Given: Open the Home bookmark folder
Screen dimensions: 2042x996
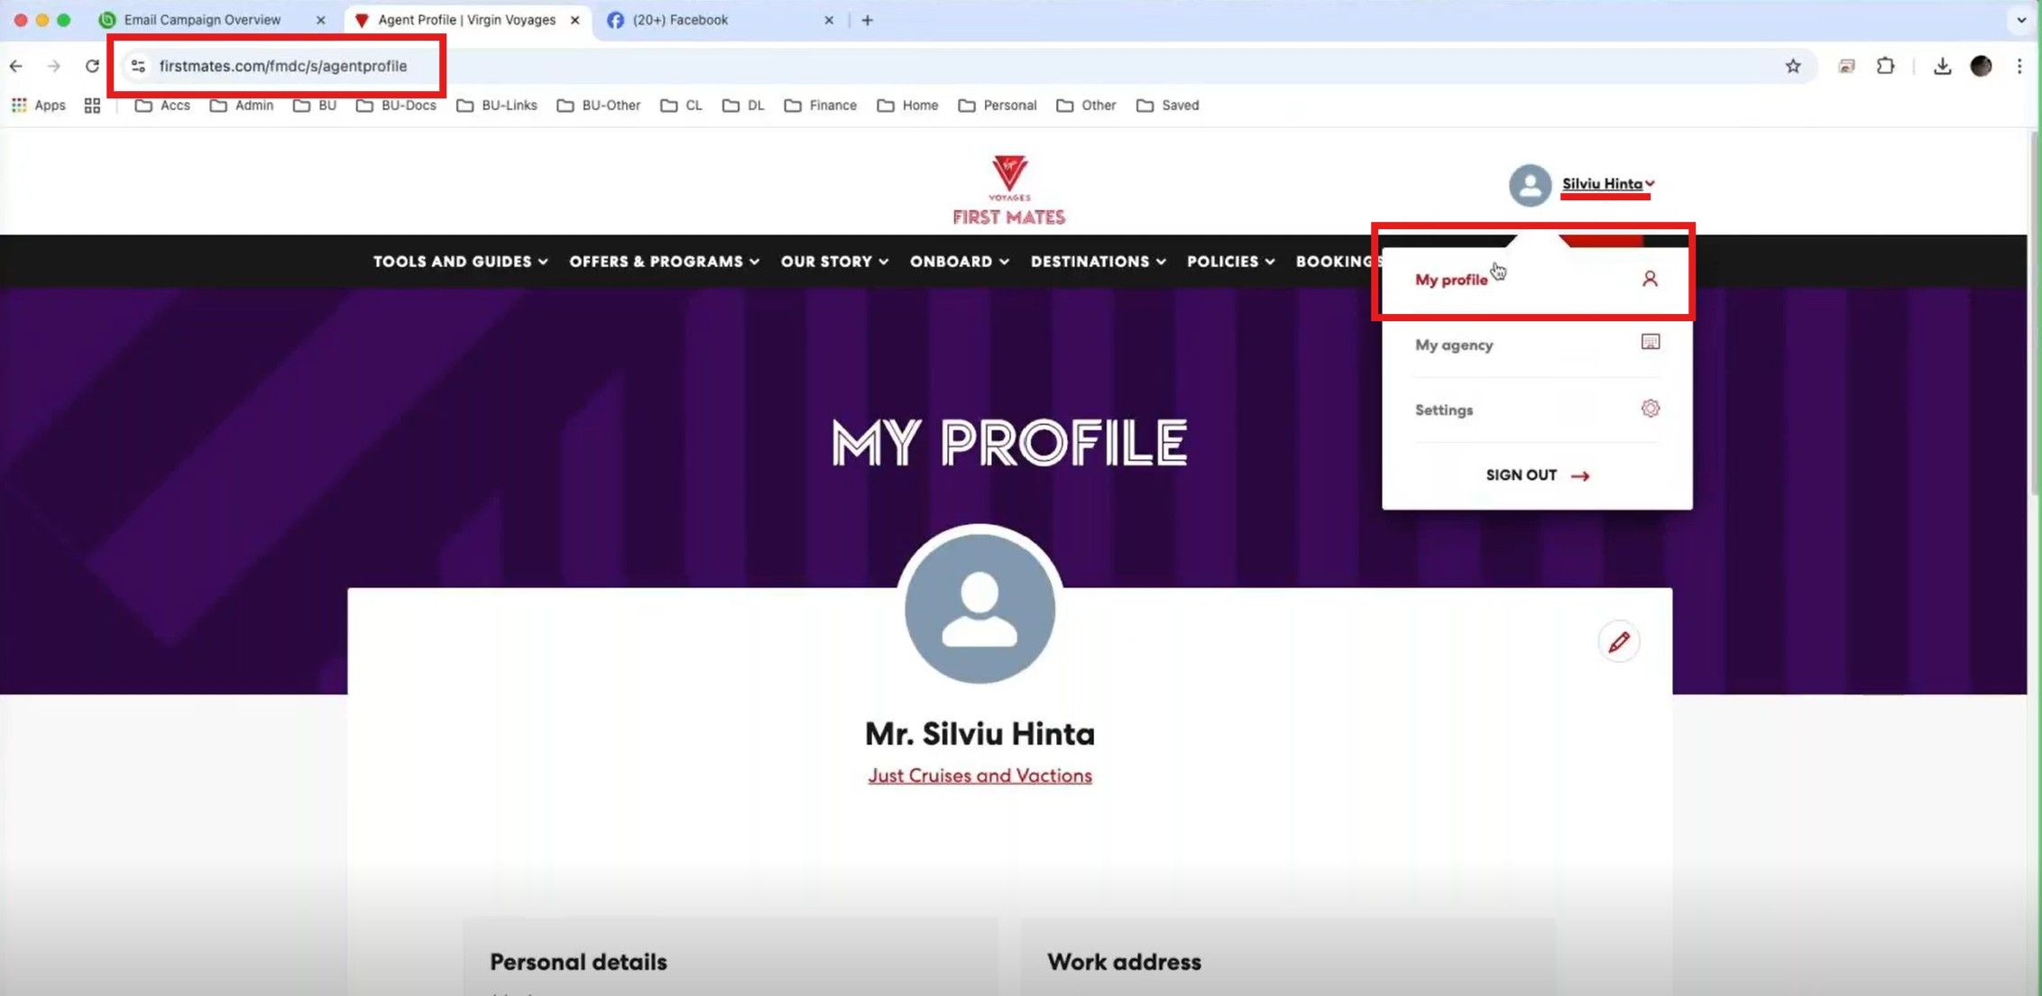Looking at the screenshot, I should (908, 106).
